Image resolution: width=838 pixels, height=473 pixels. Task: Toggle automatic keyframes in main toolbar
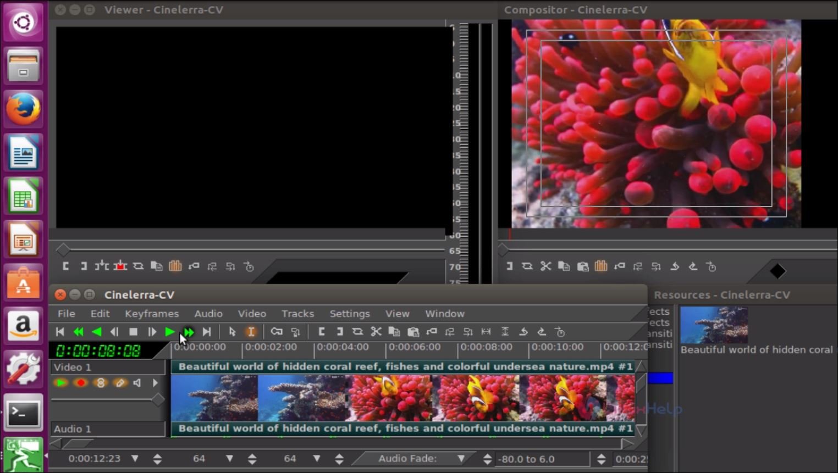coord(295,332)
